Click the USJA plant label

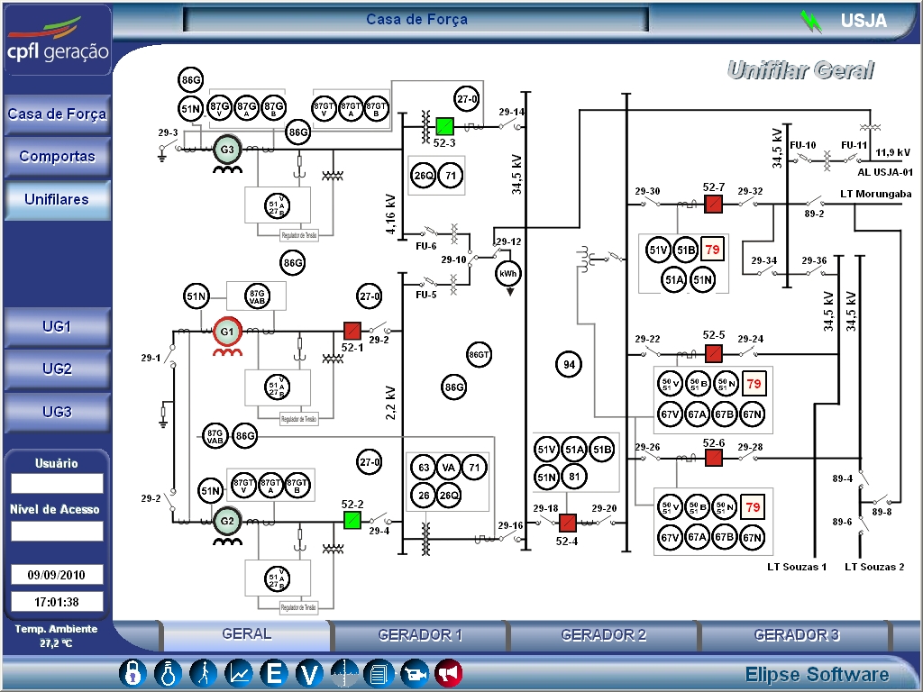coord(864,21)
